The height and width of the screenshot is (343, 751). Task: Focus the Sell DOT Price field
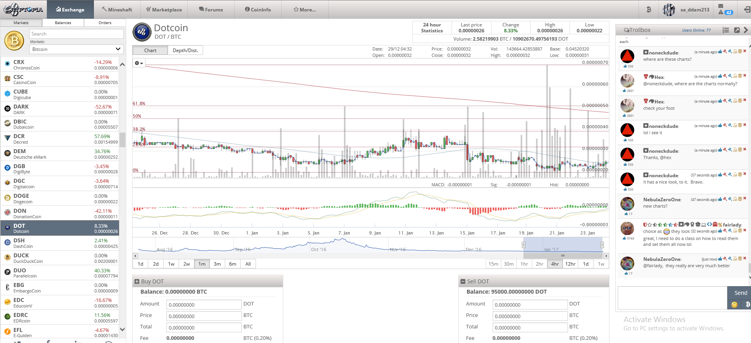[530, 316]
